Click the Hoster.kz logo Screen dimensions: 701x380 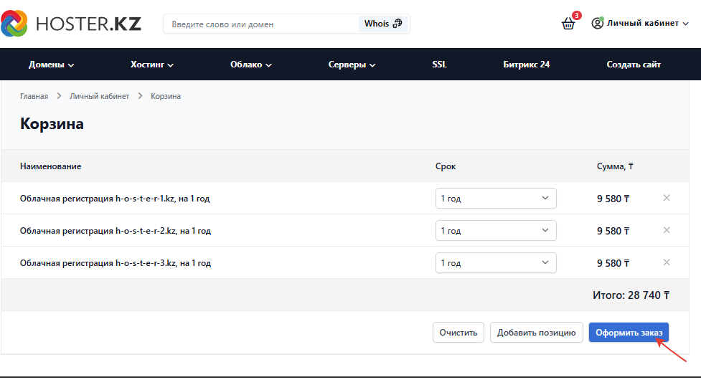pyautogui.click(x=71, y=23)
